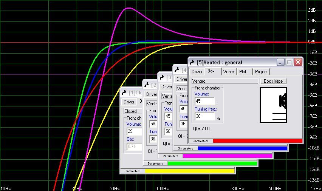Click the box type field in window [4]
The height and width of the screenshot is (191, 322).
pyautogui.click(x=182, y=89)
